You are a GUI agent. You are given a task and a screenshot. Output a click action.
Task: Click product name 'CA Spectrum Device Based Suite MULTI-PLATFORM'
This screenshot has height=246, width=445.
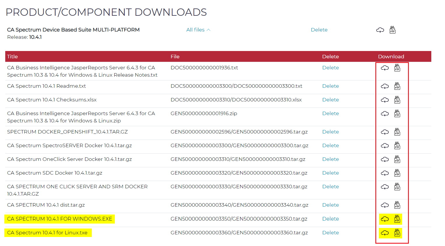tap(73, 30)
